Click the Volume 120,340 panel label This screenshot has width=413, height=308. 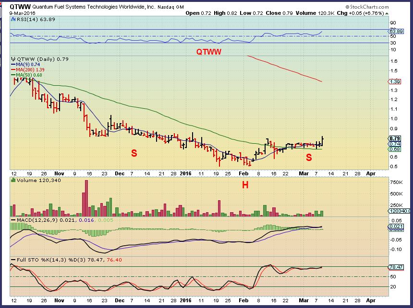point(39,180)
